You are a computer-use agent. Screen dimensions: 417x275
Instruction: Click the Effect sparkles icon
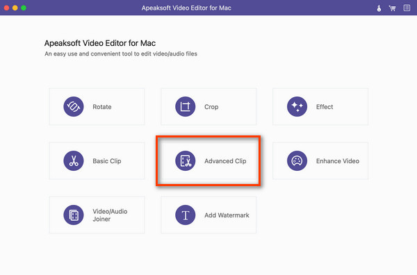(297, 106)
